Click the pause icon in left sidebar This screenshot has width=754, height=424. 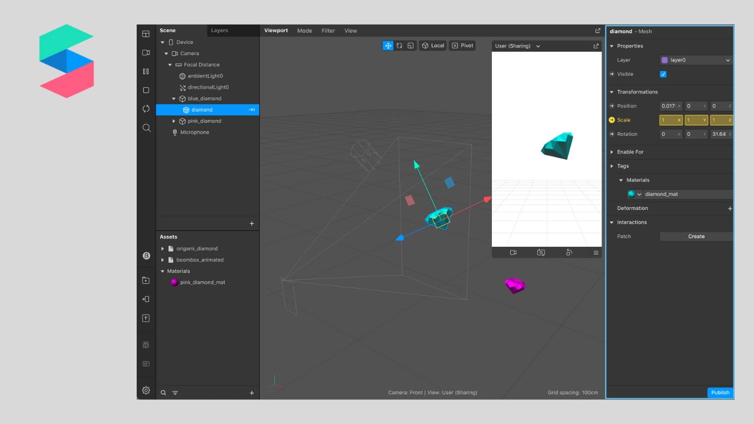pyautogui.click(x=146, y=71)
